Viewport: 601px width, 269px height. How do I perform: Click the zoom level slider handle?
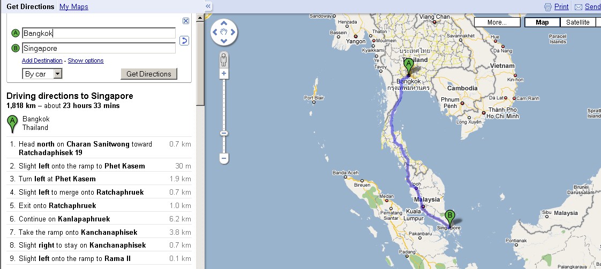point(224,133)
